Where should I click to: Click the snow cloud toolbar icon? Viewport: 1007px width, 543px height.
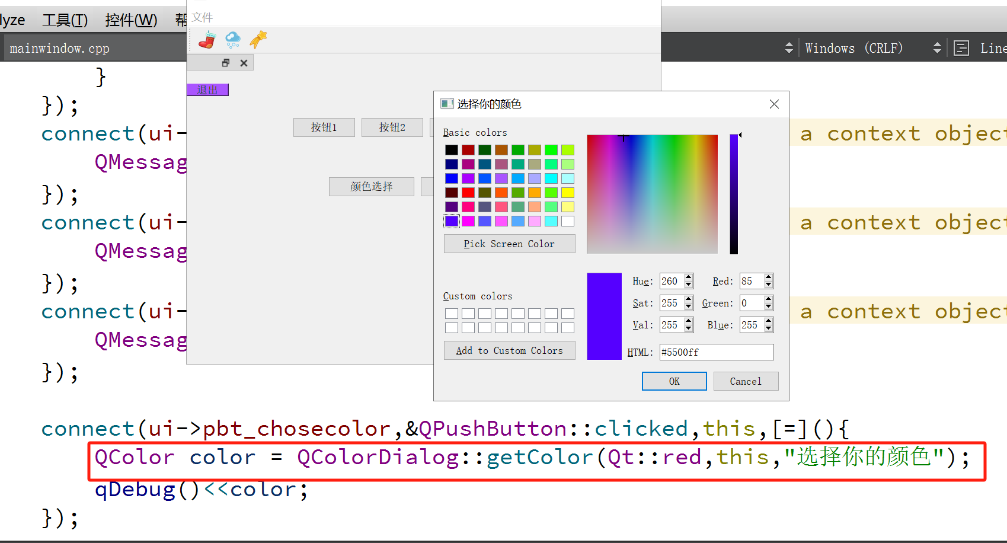[x=233, y=40]
